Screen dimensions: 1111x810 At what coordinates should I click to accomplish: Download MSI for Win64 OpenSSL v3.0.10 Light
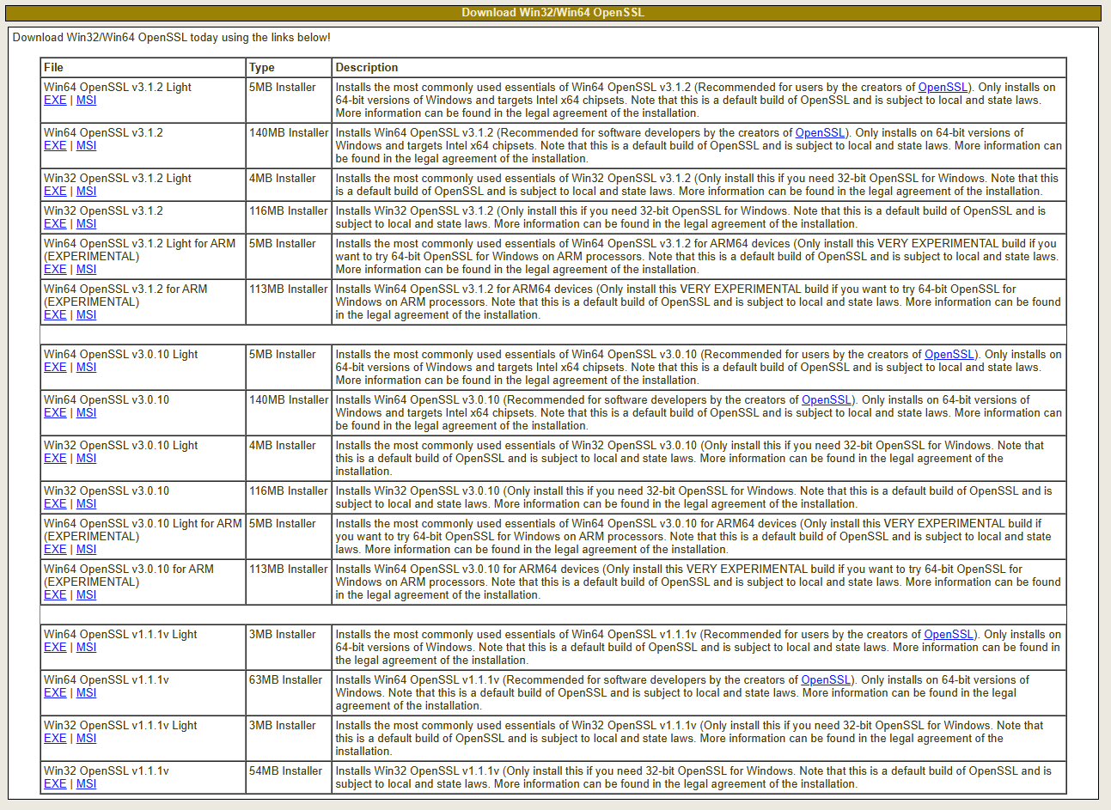(x=86, y=368)
